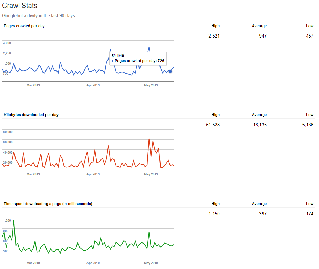Image resolution: width=319 pixels, height=269 pixels.
Task: Click the download time Average value 397
Action: coord(263,214)
